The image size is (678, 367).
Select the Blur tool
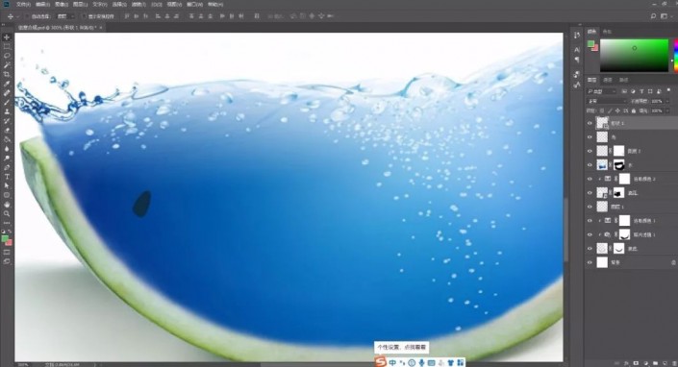point(7,149)
